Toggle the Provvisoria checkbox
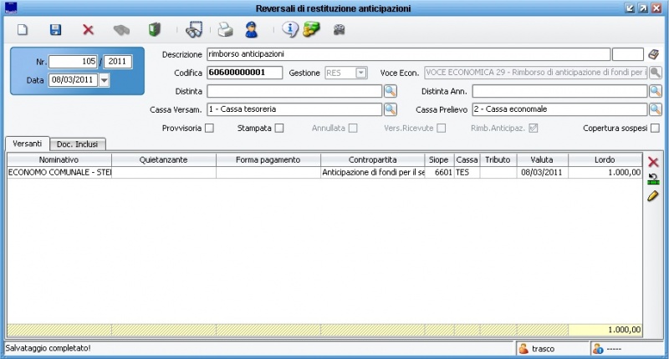This screenshot has width=669, height=359. tap(209, 128)
